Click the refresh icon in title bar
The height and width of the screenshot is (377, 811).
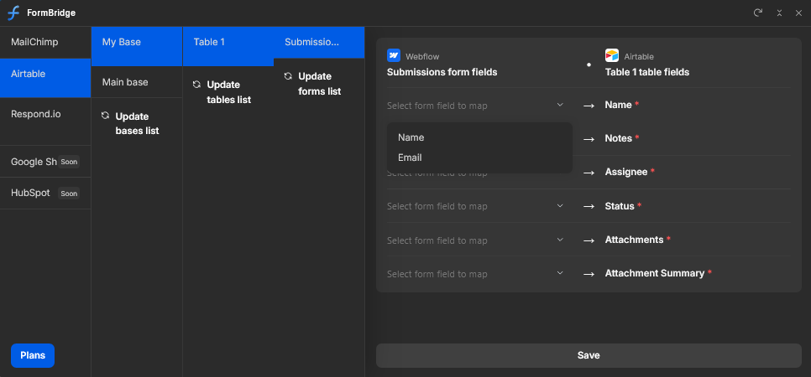(758, 13)
